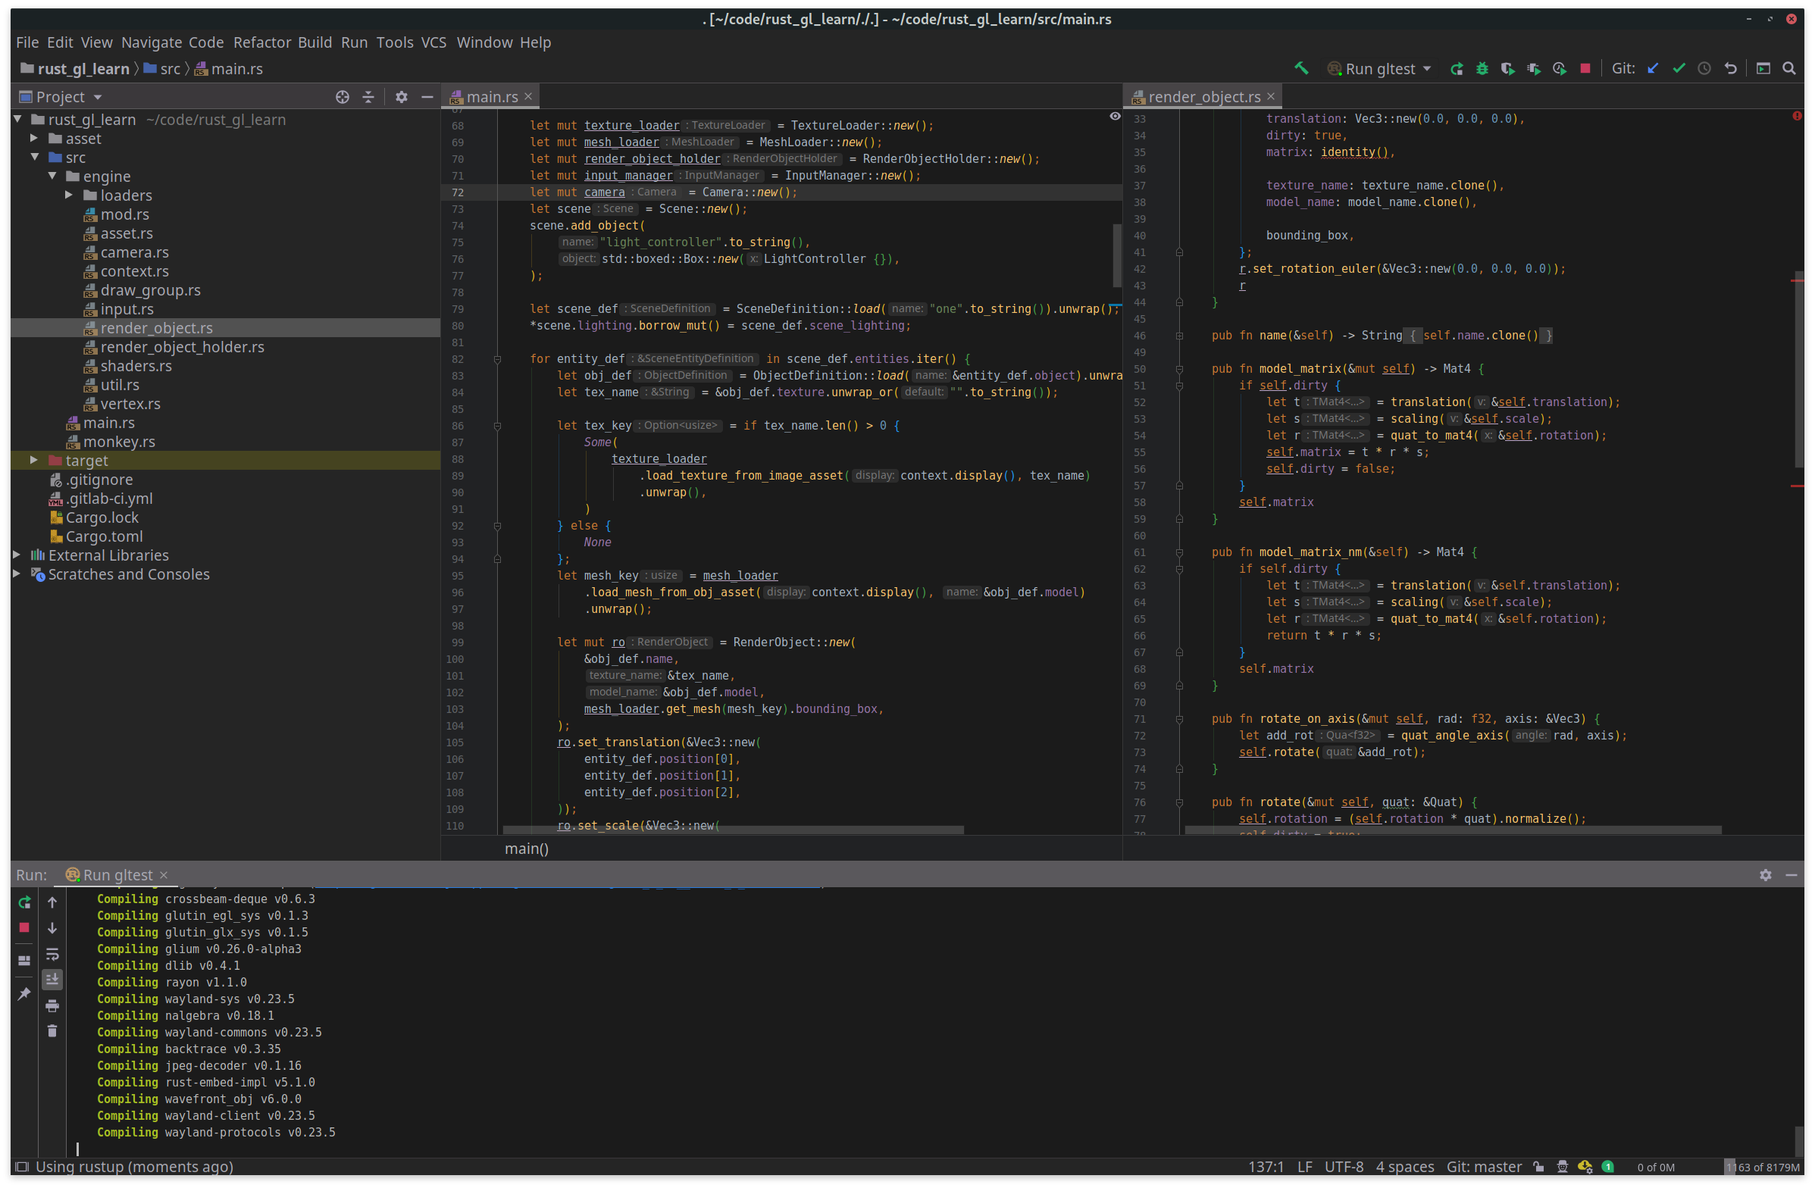Click the Build project hammer icon
This screenshot has width=1815, height=1188.
tap(1301, 69)
